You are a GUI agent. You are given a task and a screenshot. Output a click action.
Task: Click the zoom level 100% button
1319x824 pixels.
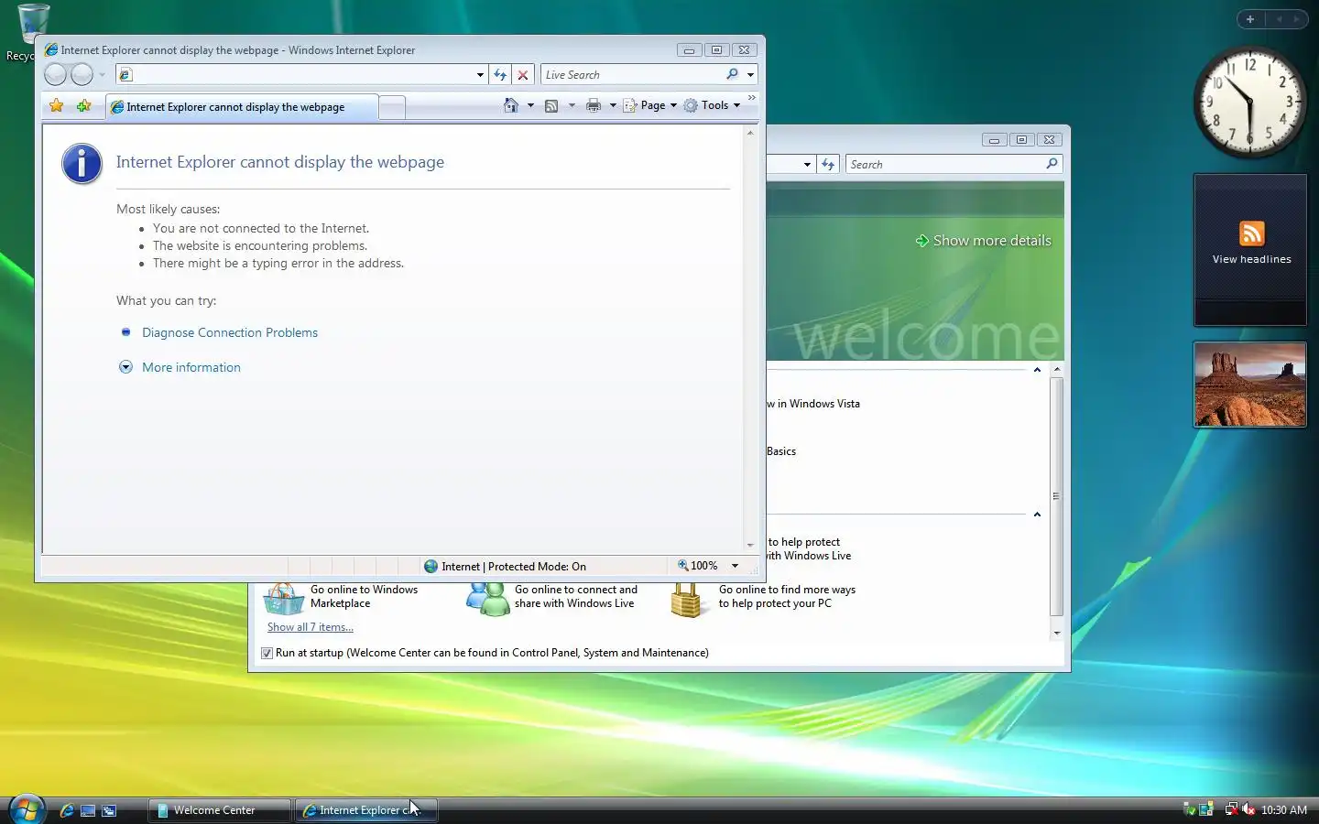tap(697, 566)
